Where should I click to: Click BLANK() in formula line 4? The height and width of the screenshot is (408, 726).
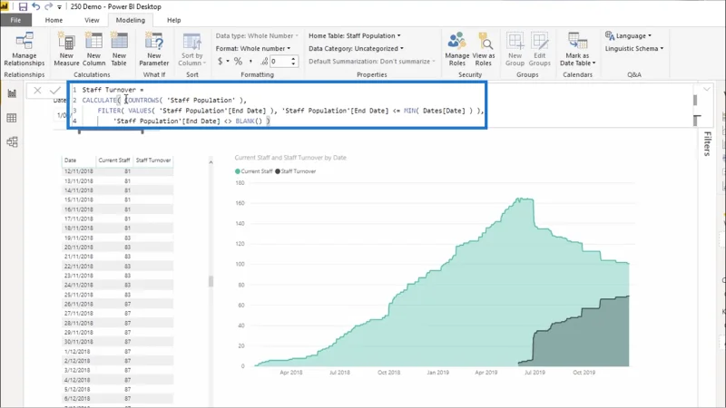(x=249, y=121)
